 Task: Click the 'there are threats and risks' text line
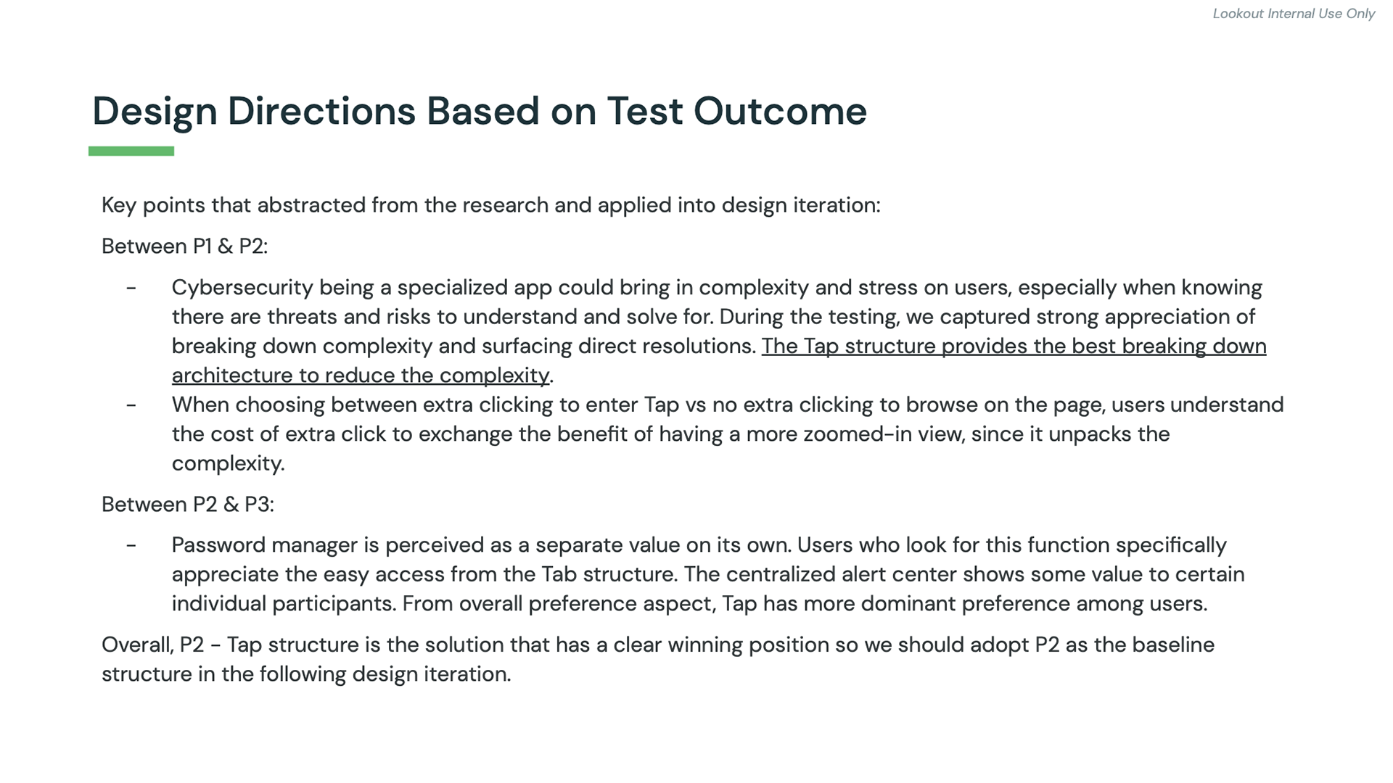click(714, 317)
